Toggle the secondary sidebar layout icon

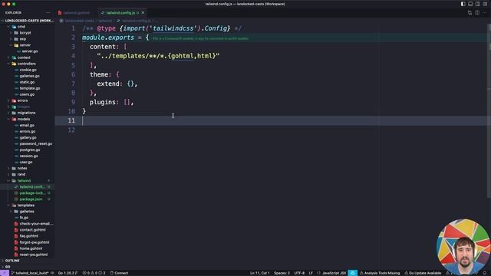click(x=477, y=4)
